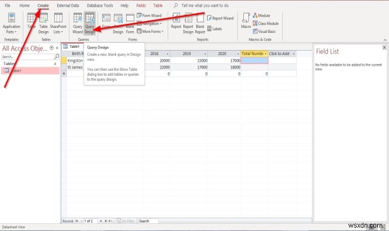This screenshot has width=389, height=231.
Task: Insert a Class Module
Action: point(266,23)
